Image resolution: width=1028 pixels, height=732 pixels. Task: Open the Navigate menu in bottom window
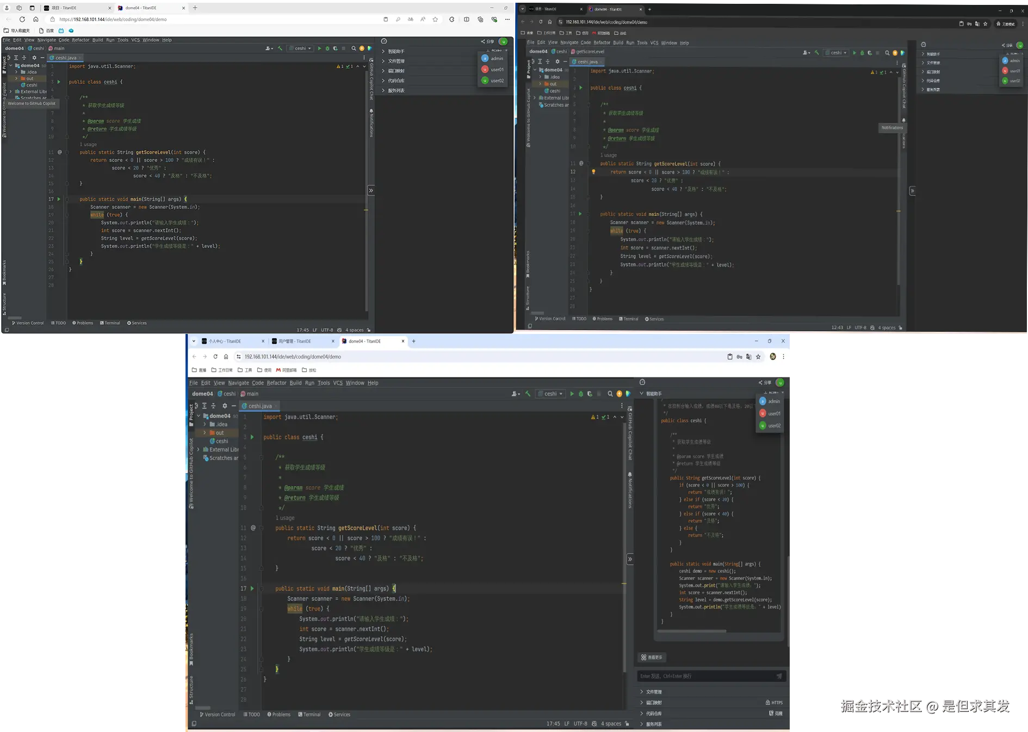point(238,383)
